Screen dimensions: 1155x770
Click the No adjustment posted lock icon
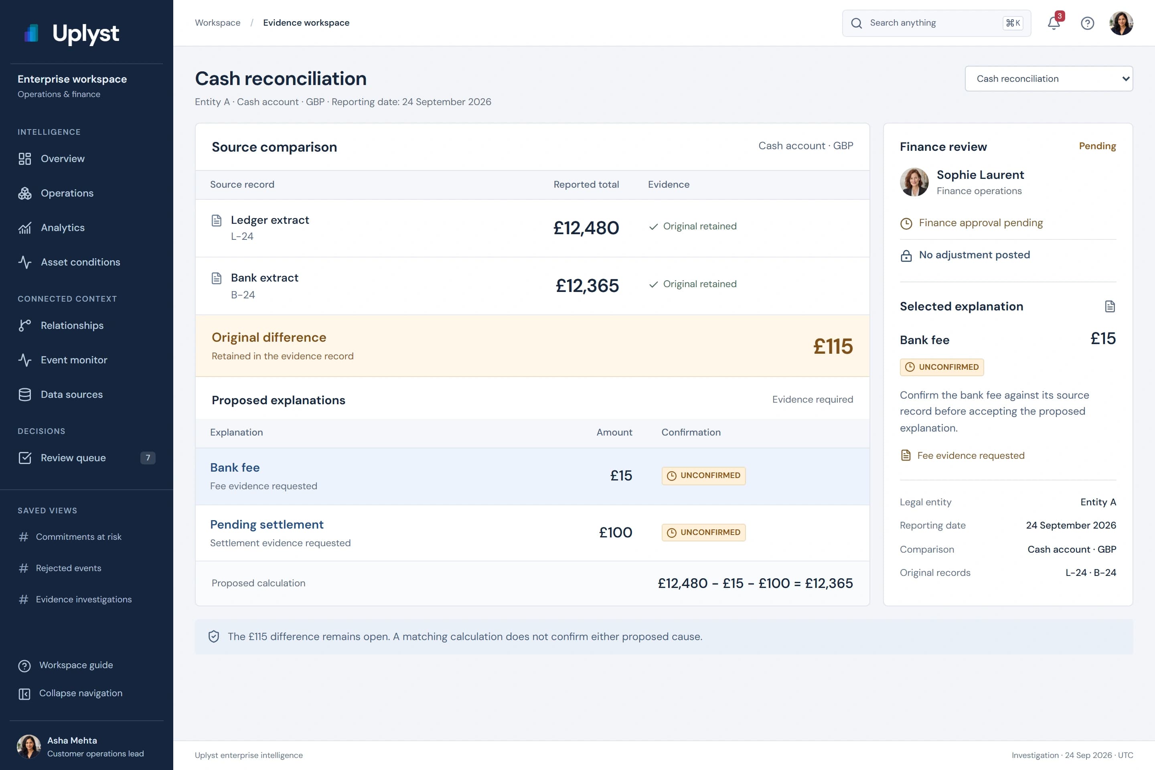tap(906, 255)
